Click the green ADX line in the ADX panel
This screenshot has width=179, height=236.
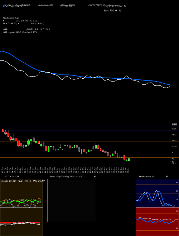pyautogui.click(x=21, y=201)
